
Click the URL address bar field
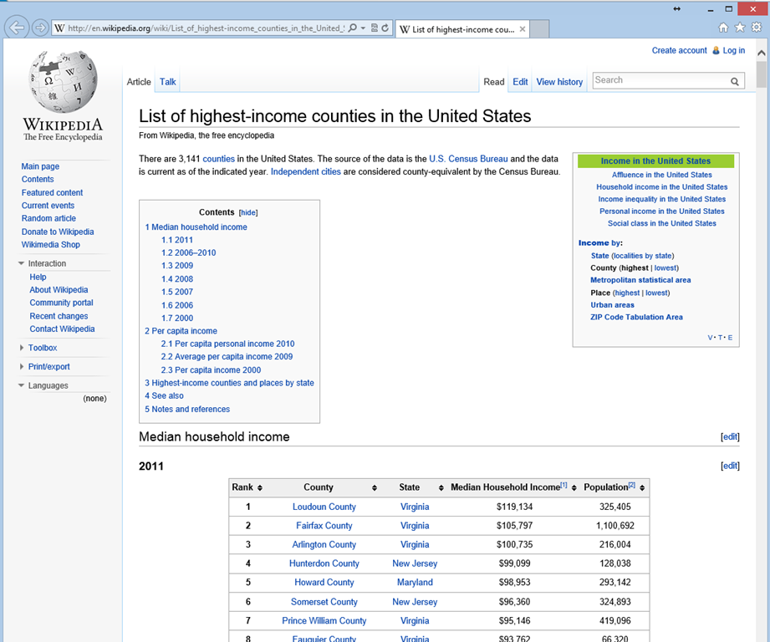[x=206, y=28]
